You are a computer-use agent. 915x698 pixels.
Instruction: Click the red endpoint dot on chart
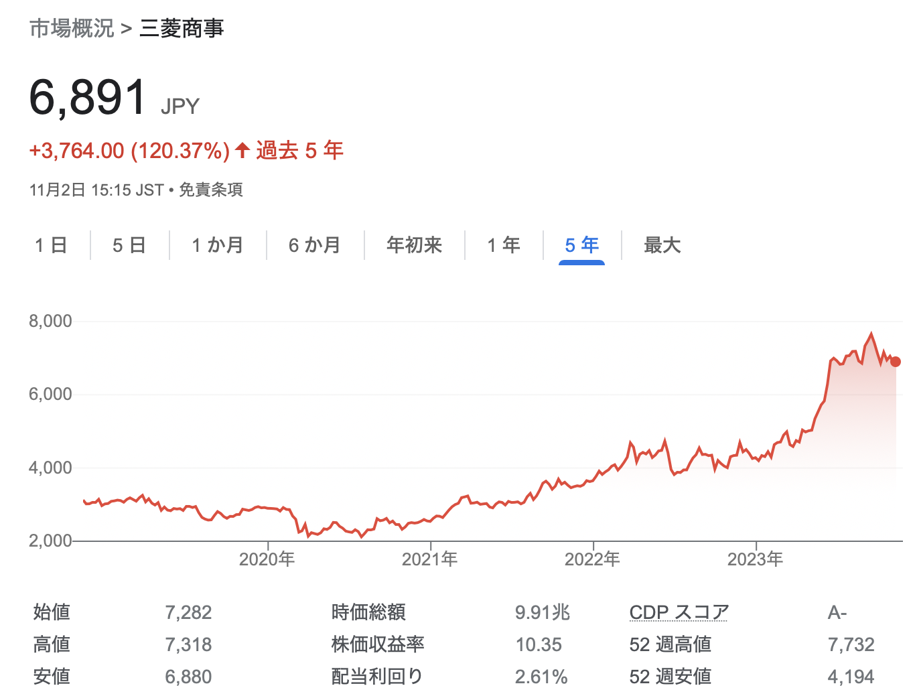pos(896,362)
